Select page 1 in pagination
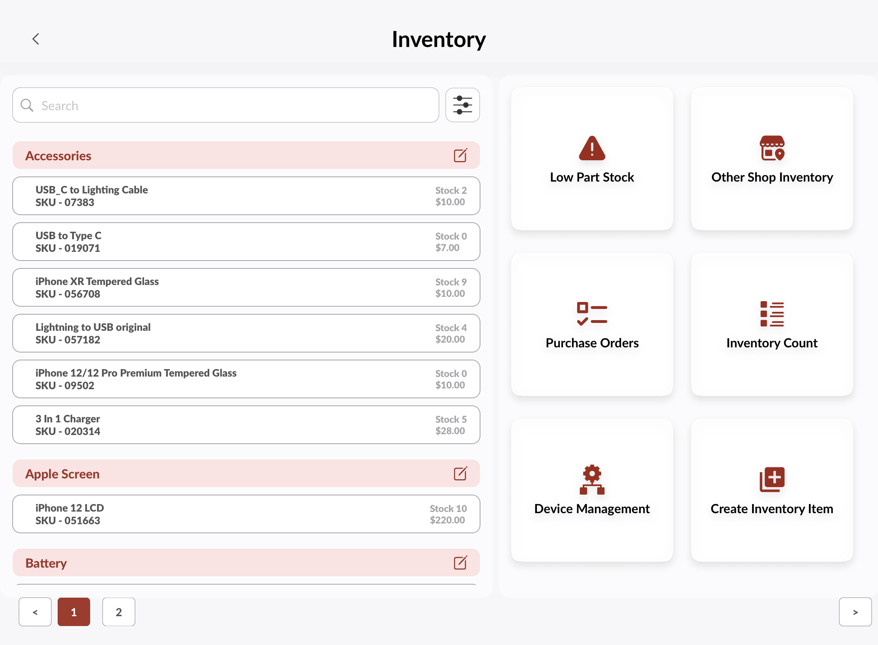878x645 pixels. 74,612
